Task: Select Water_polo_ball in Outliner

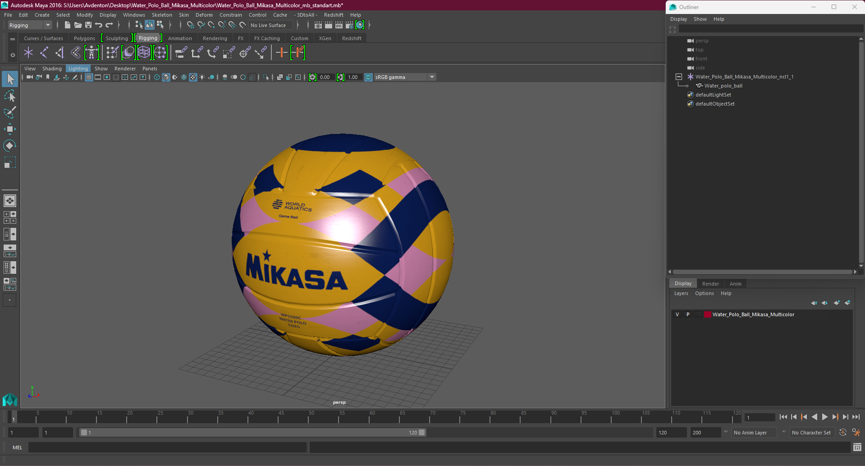Action: (x=723, y=86)
